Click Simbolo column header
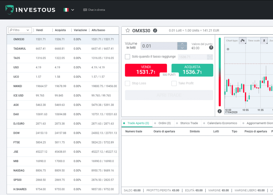This screenshot has height=195, width=273. [x=195, y=131]
